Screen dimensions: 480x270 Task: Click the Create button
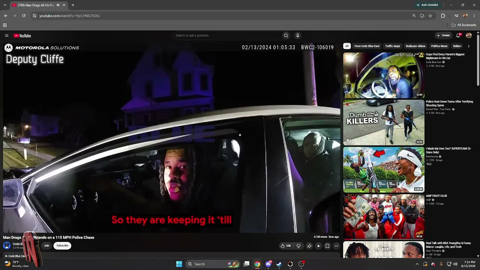(x=443, y=36)
